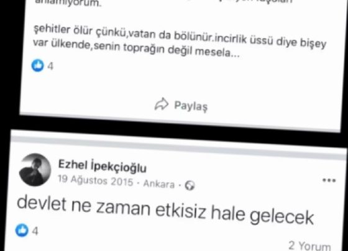Click the blue like icon under the devlet post
This screenshot has width=348, height=251.
tap(22, 230)
